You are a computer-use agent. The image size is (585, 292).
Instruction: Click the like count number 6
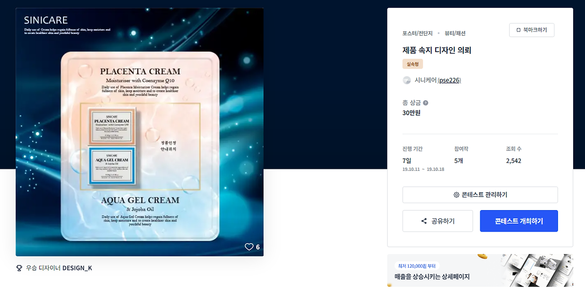[x=258, y=247]
